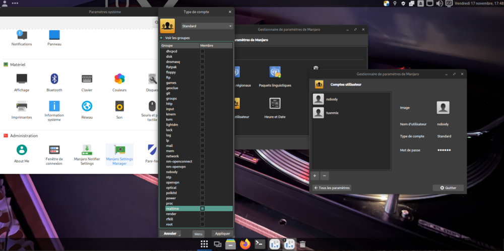
Task: Select user tuxnmix in accounts list
Action: pyautogui.click(x=351, y=113)
